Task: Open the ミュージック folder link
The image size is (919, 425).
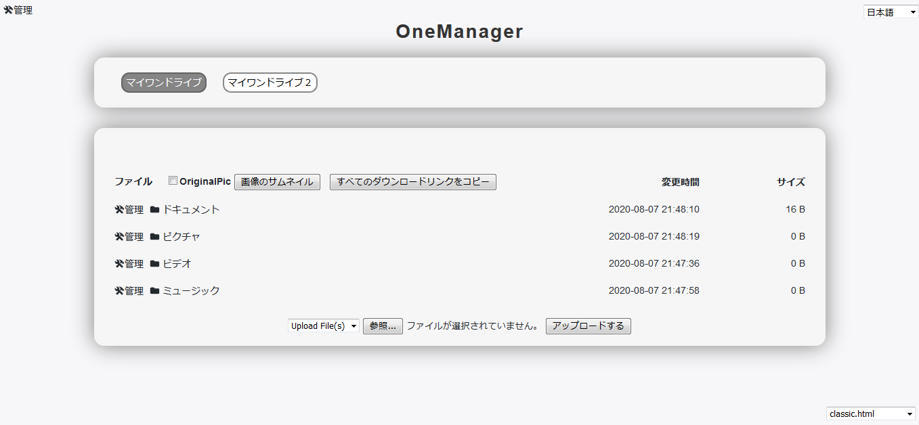Action: click(x=191, y=291)
